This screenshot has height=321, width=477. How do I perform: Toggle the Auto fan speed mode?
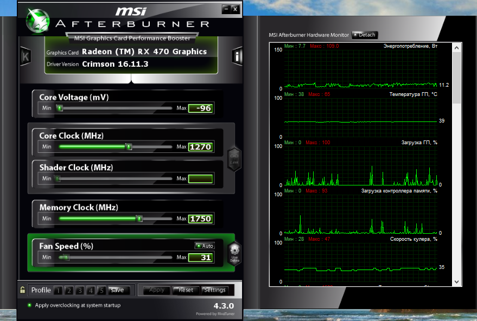point(205,246)
